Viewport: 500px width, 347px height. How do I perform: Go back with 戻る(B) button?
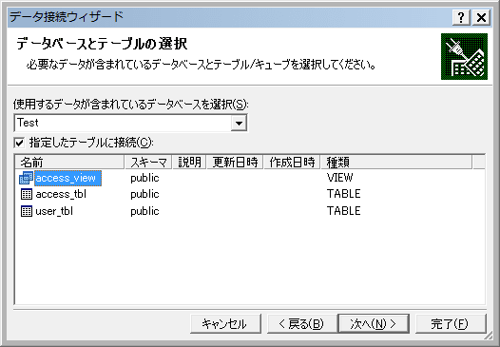coord(301,324)
